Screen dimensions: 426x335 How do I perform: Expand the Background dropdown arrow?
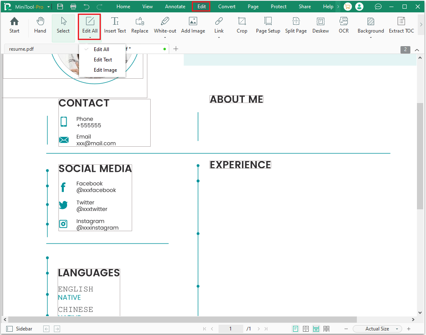point(370,37)
